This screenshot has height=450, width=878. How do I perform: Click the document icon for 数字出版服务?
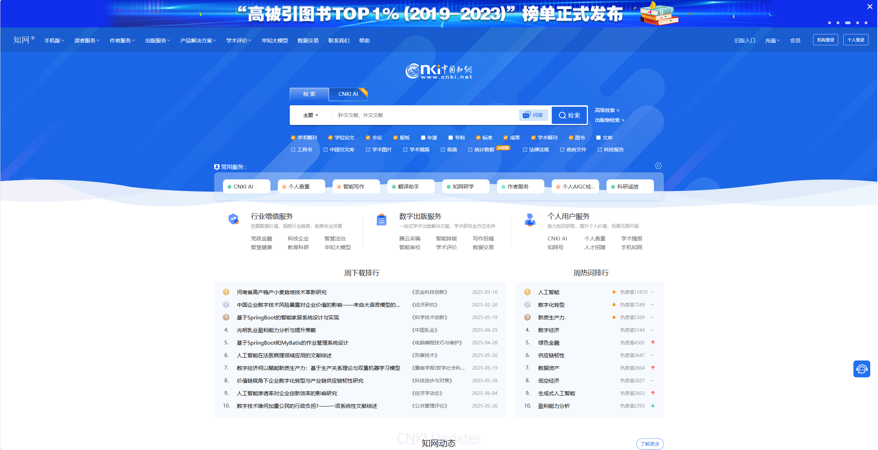(381, 220)
